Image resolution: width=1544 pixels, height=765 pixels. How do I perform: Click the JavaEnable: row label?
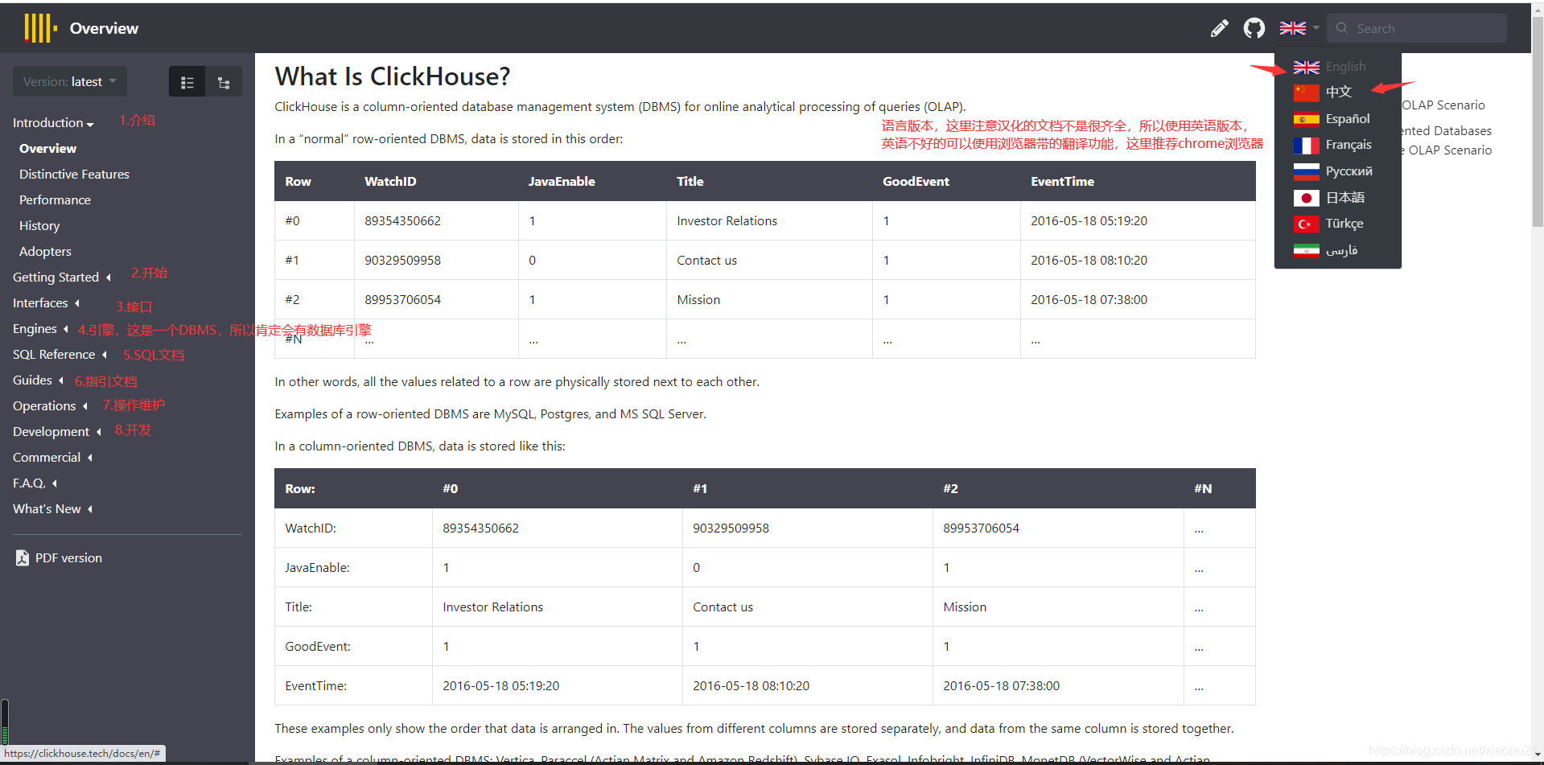point(317,567)
